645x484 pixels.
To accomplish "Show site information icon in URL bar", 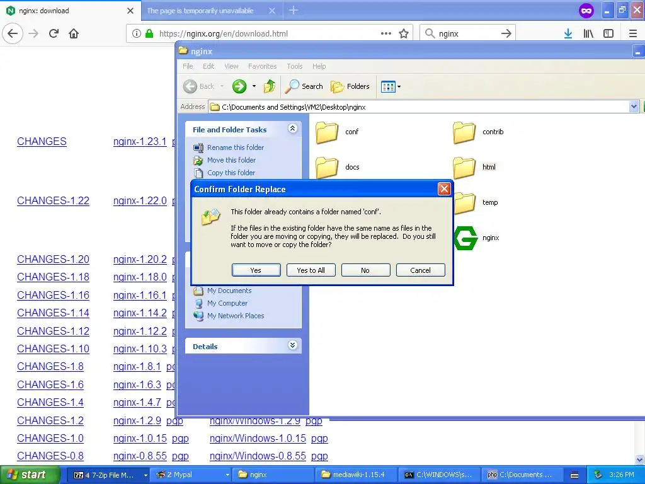I will pos(136,33).
